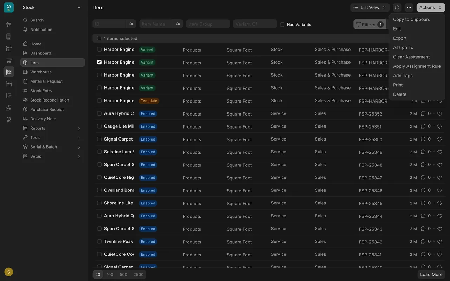Open the calculator module icon

(9, 37)
